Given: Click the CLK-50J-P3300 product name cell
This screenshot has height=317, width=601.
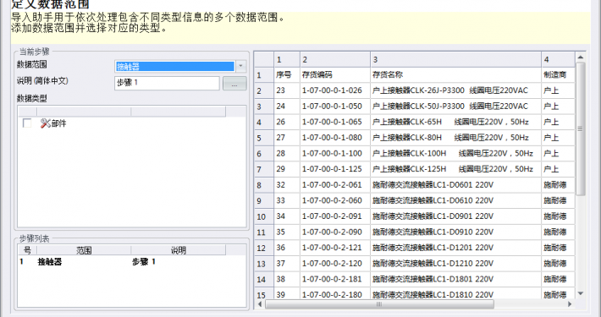Looking at the screenshot, I should click(x=456, y=106).
